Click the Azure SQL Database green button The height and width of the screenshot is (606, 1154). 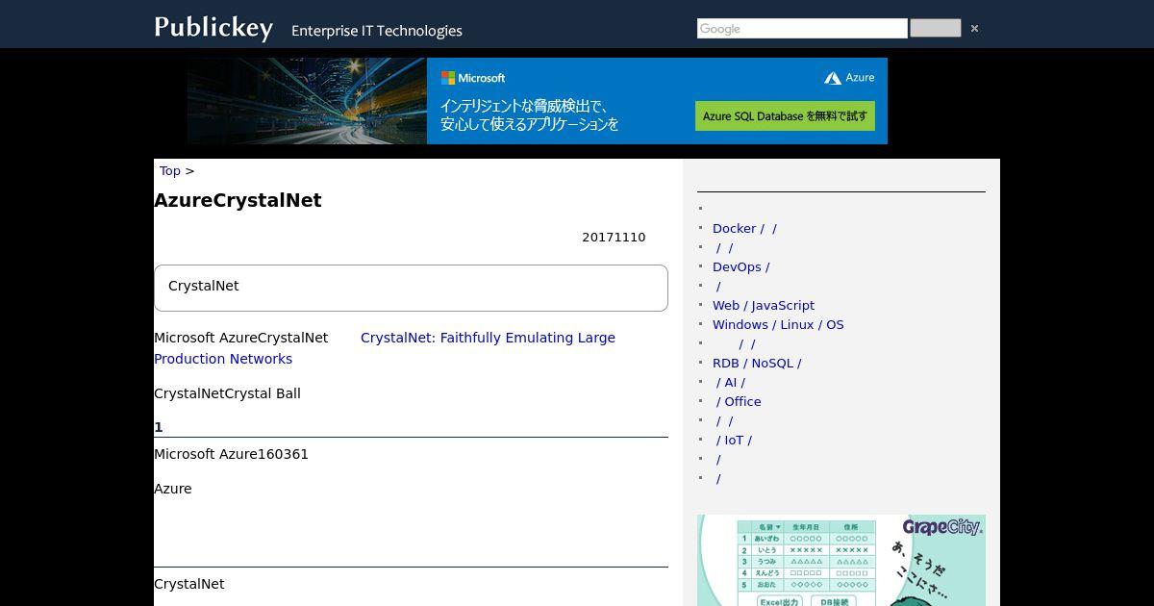[785, 115]
